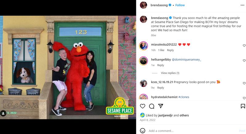
Task: Open brendasong header profile picture
Action: tap(143, 5)
